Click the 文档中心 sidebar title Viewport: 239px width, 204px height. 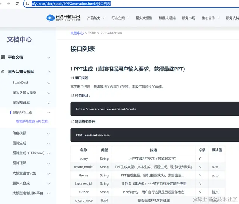[x=19, y=40]
